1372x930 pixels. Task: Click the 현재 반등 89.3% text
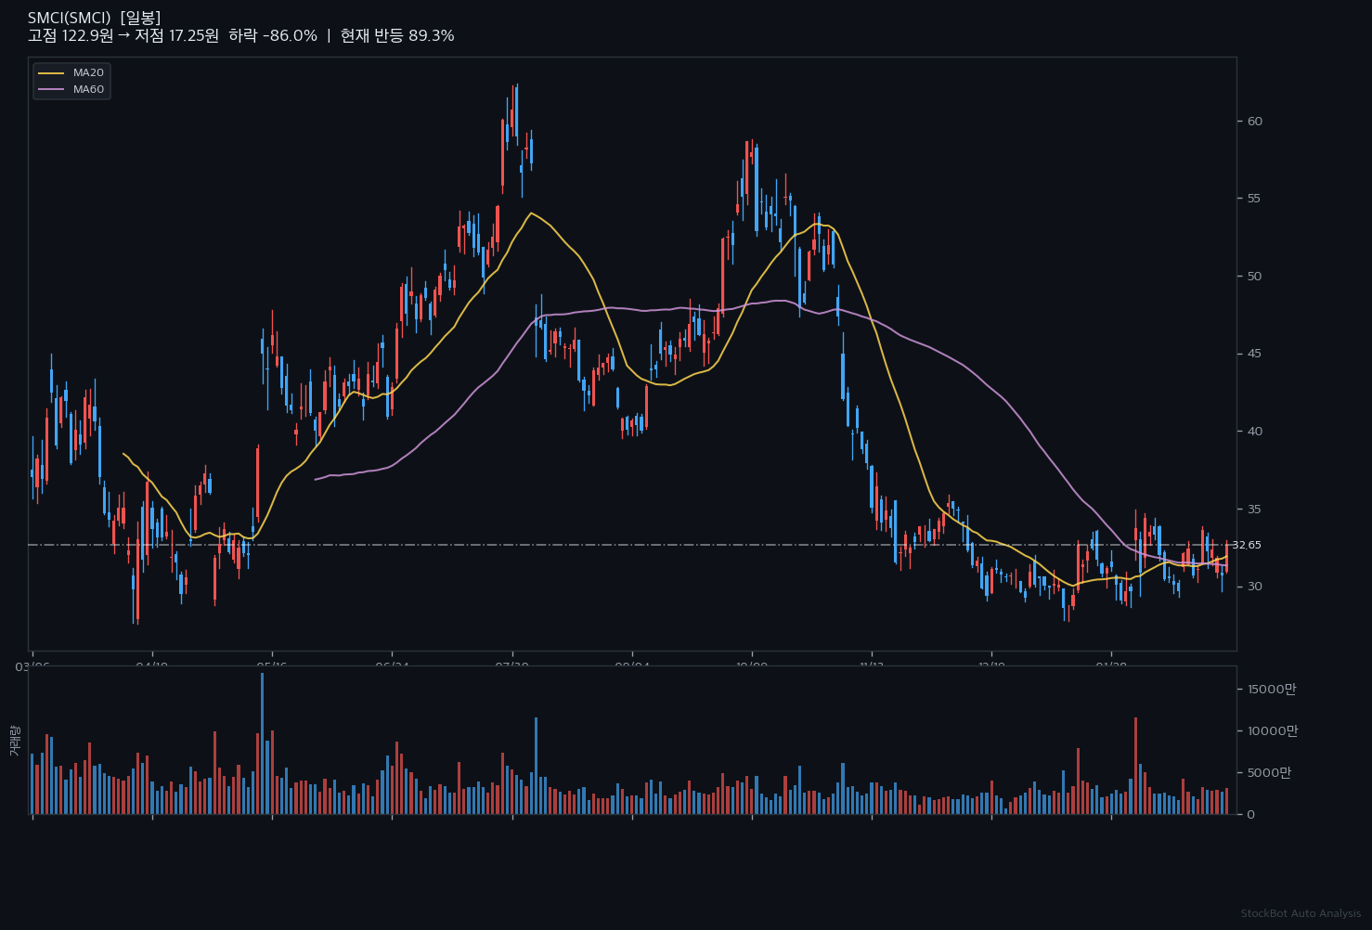click(x=397, y=36)
